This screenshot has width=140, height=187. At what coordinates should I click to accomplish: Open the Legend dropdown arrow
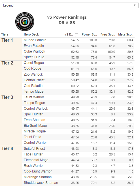pyautogui.click(x=135, y=5)
